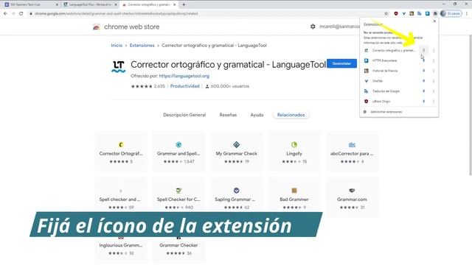
Task: Go to Extensiones breadcrumb
Action: [x=142, y=46]
